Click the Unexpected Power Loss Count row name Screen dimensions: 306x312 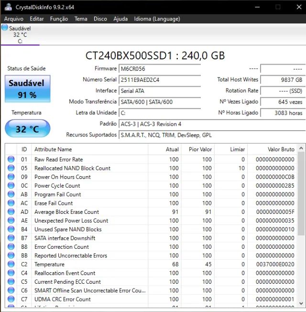[71, 221]
